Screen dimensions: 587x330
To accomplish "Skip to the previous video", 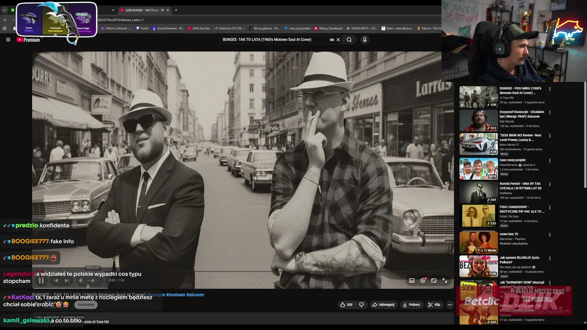I will pos(56,280).
